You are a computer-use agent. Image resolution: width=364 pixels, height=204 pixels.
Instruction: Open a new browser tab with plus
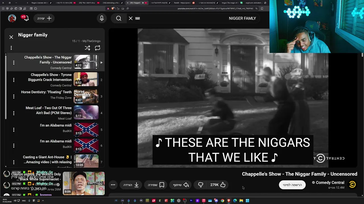click(x=27, y=3)
